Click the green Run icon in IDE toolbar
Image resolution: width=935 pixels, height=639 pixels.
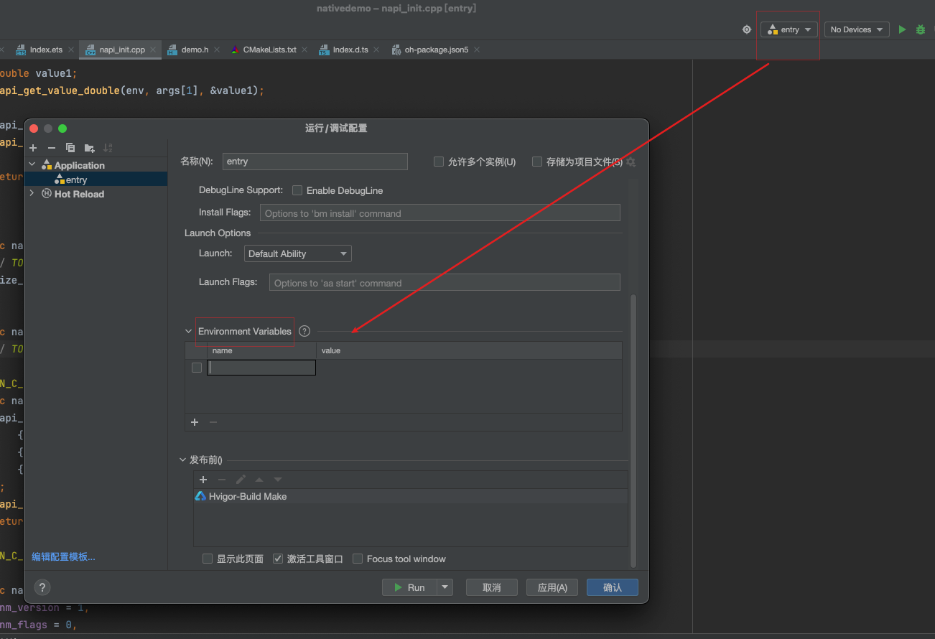pyautogui.click(x=902, y=29)
